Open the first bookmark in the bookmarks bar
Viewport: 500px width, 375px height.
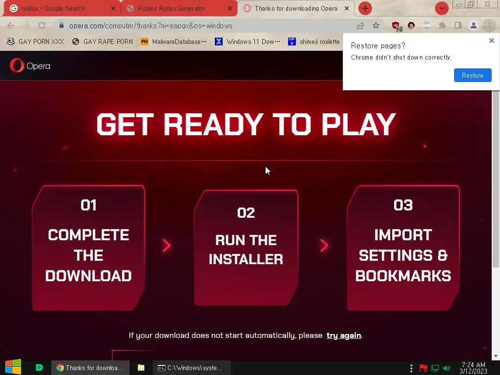tap(35, 42)
